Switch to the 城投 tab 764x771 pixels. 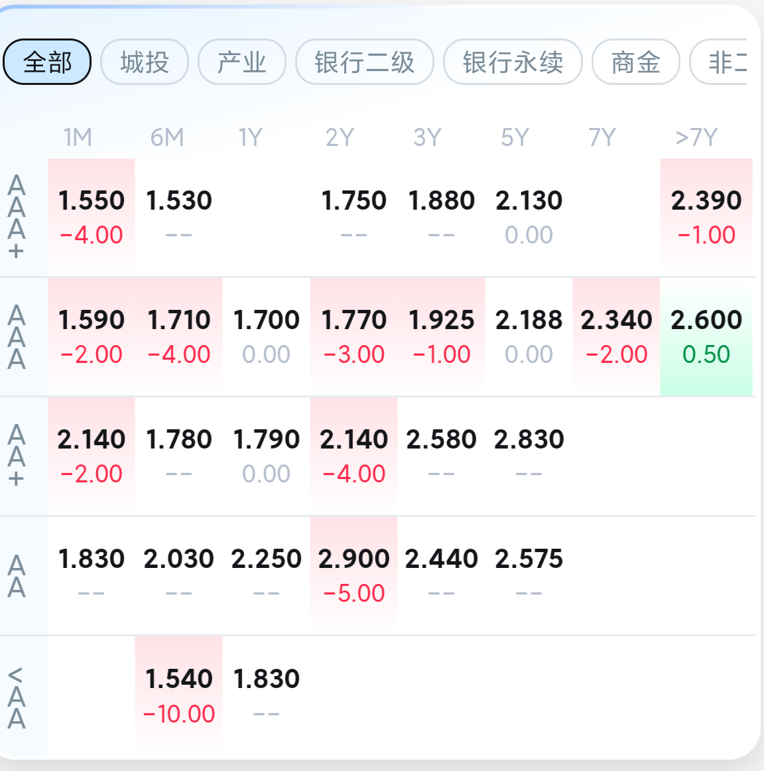pos(145,62)
